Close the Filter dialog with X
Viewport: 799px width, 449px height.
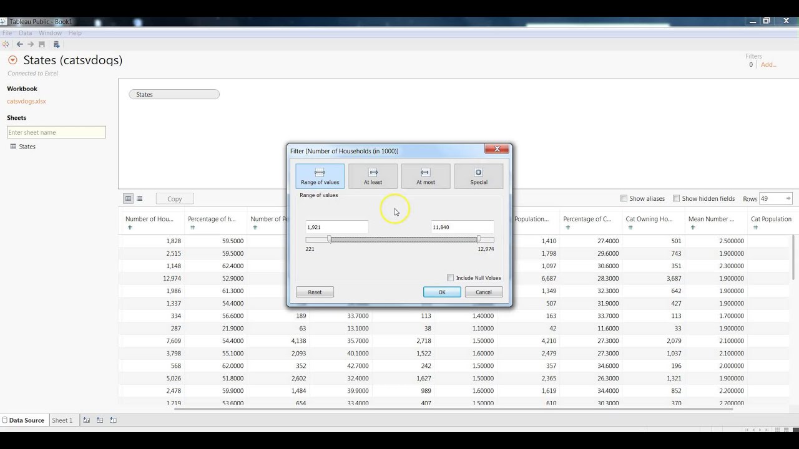(497, 149)
